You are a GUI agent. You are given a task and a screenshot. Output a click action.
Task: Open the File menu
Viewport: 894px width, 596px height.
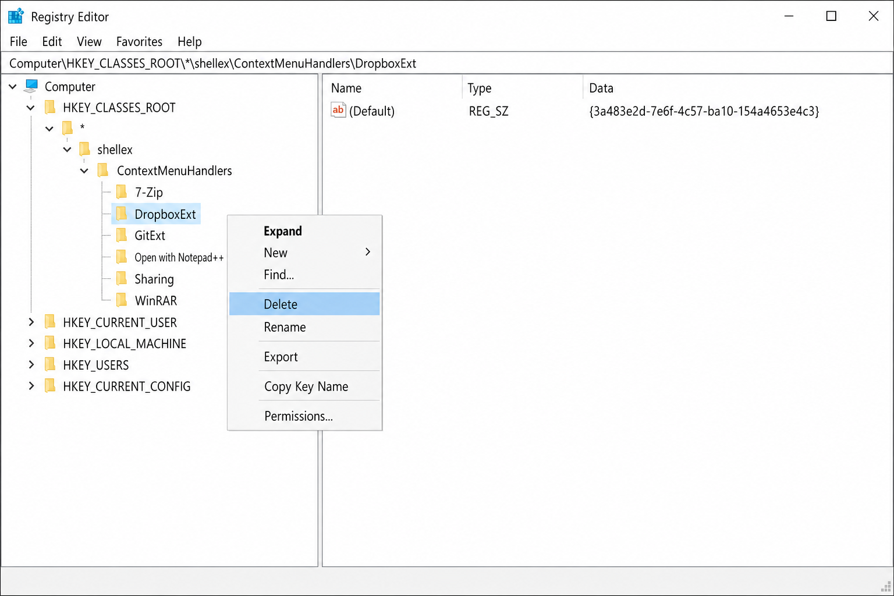[x=19, y=41]
